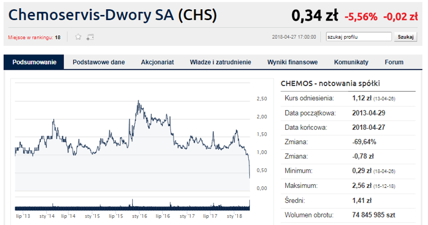Open the Podsumowanie tab
The image size is (428, 225).
[x=34, y=62]
